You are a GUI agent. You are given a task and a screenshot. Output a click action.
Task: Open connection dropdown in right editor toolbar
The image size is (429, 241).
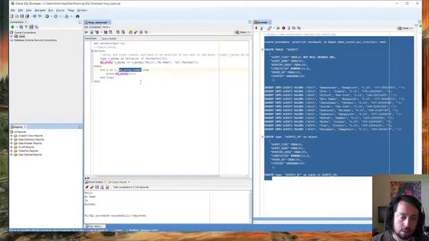406,28
